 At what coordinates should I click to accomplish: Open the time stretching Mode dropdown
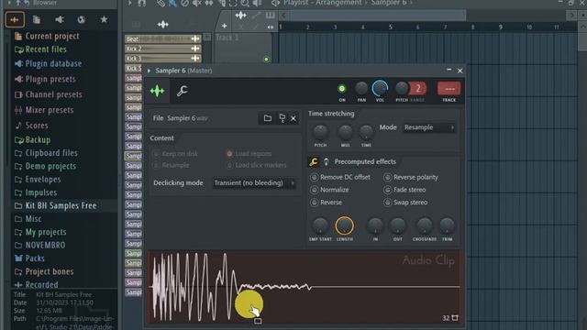[429, 127]
